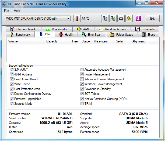Toggle the S.M.A.R.T checkbox

pyautogui.click(x=12, y=70)
